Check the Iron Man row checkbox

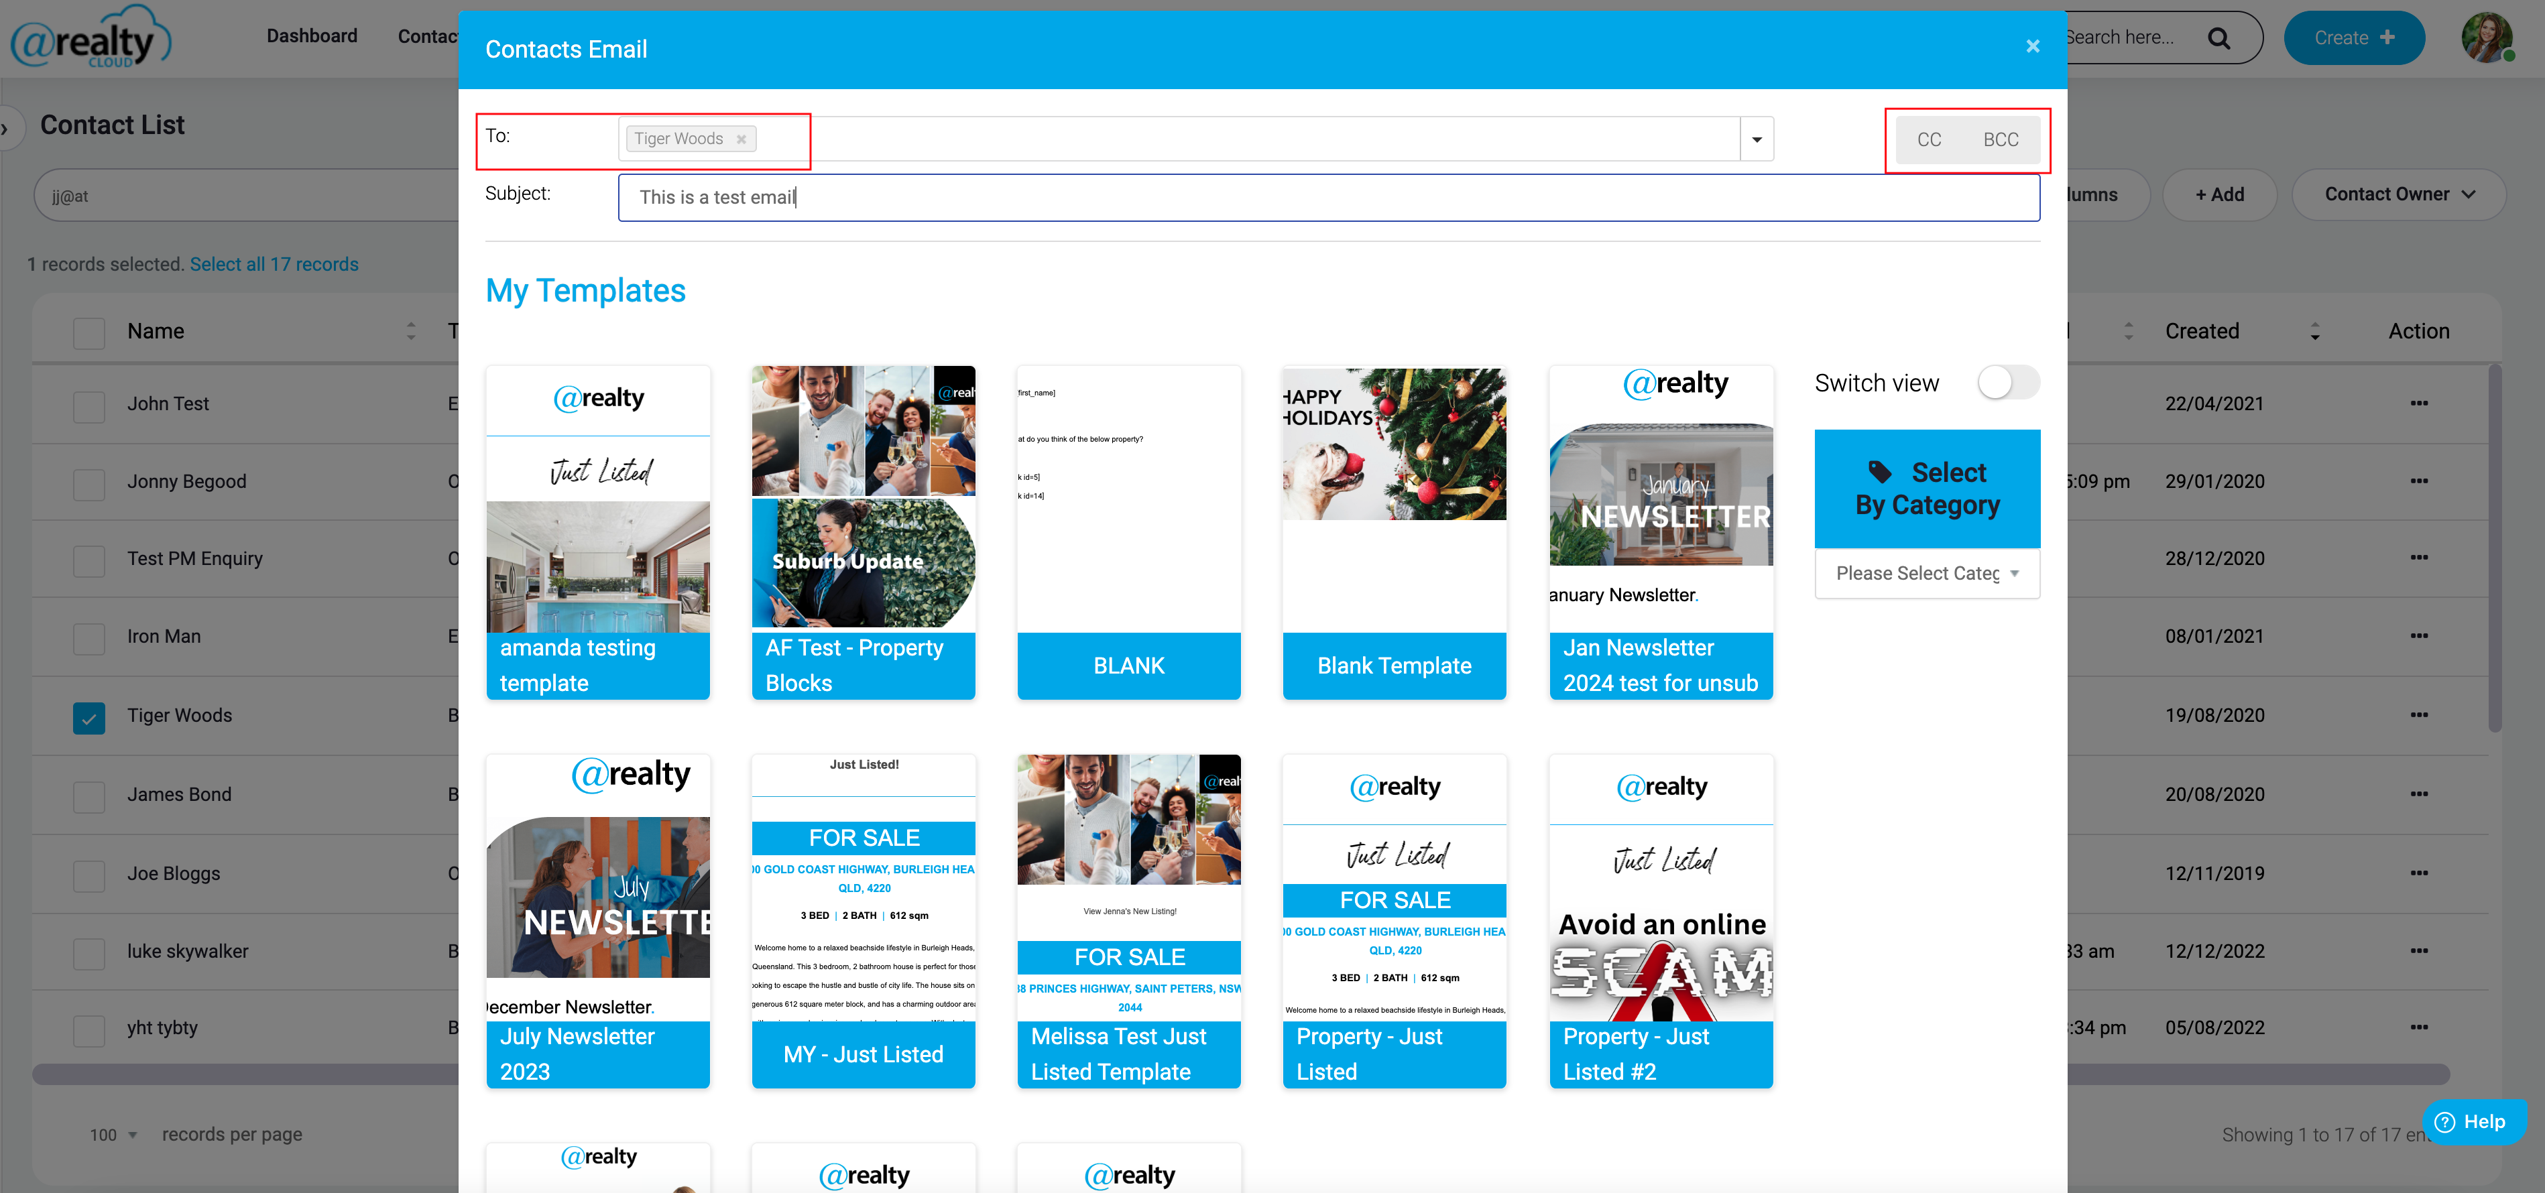pyautogui.click(x=89, y=639)
